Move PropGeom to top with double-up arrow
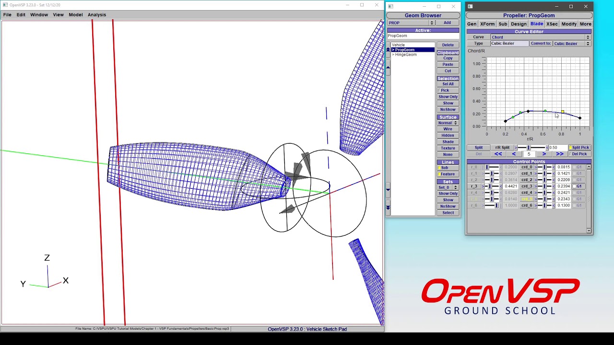 (388, 50)
